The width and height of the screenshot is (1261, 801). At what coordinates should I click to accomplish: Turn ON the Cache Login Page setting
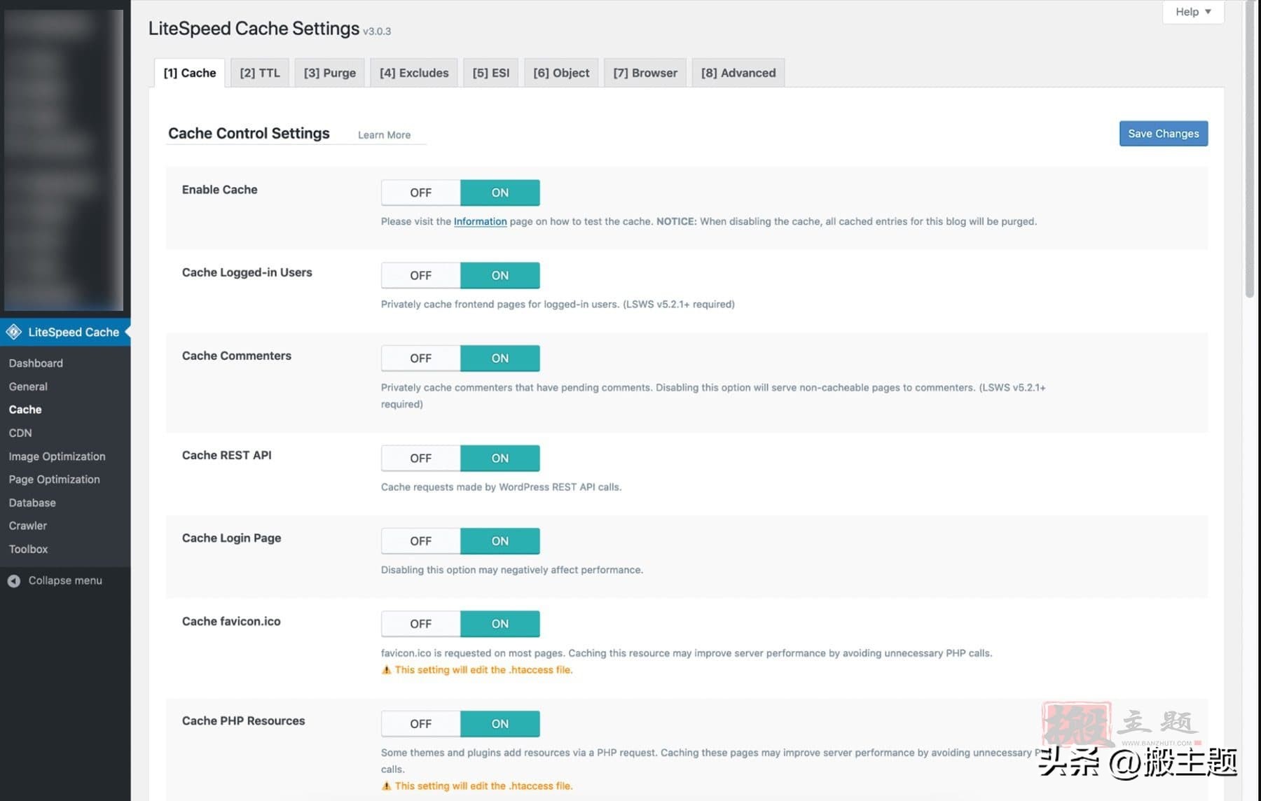pos(499,541)
